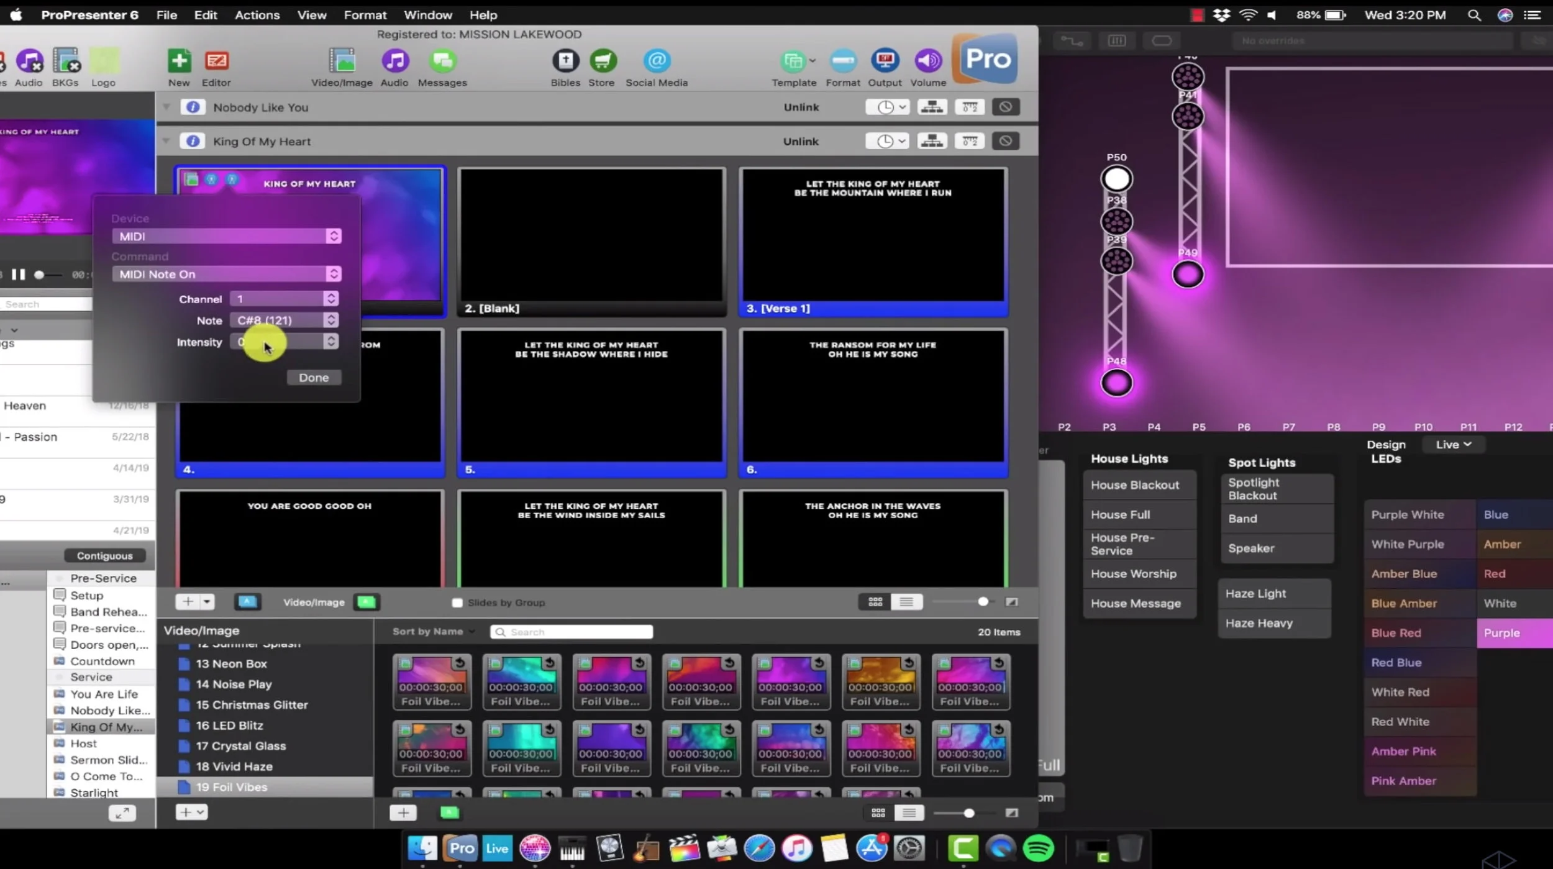Open the Actions menu

(x=257, y=15)
